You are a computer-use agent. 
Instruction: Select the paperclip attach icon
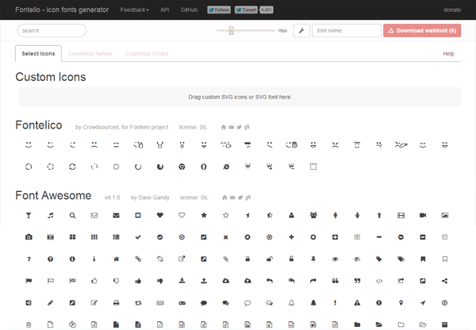[226, 259]
